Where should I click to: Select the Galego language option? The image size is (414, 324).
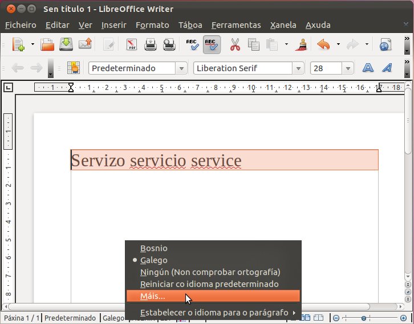[213, 260]
